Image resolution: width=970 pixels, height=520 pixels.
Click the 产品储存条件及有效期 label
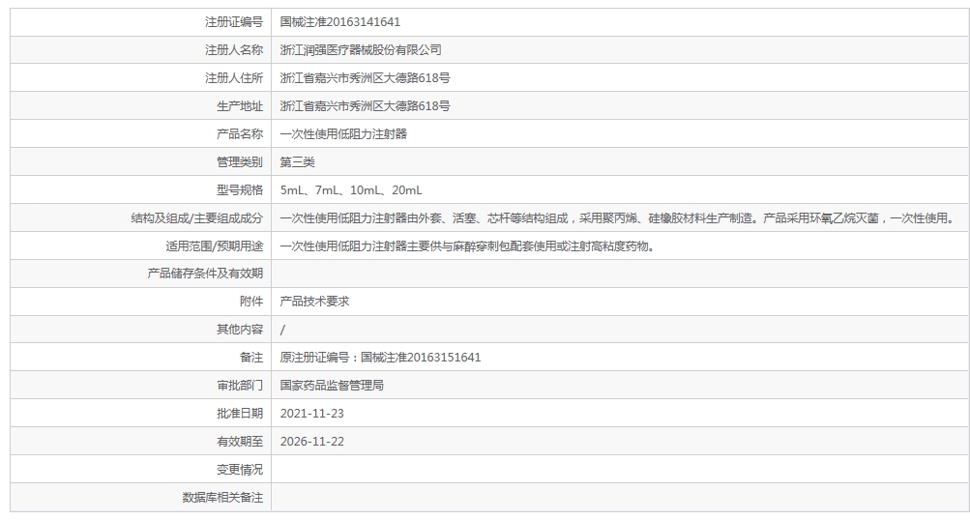coord(205,274)
